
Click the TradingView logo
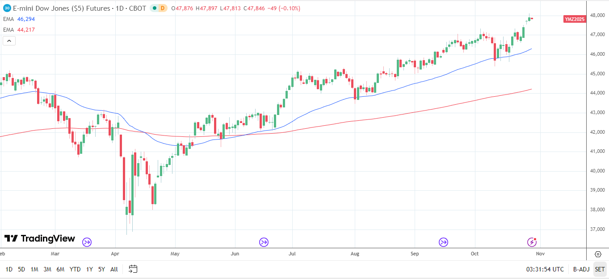pos(39,238)
